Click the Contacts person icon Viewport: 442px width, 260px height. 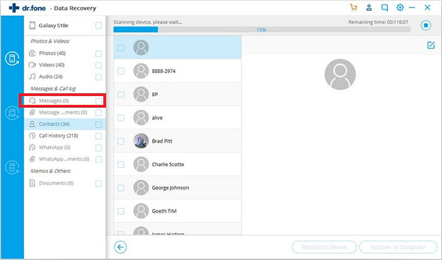coord(32,124)
